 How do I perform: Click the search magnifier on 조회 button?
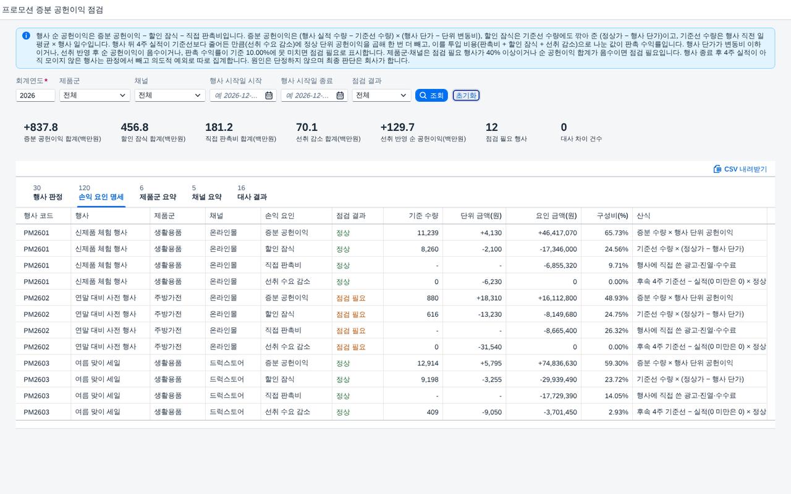423,96
